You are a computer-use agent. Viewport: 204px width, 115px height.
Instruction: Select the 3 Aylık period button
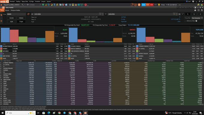pos(21,22)
